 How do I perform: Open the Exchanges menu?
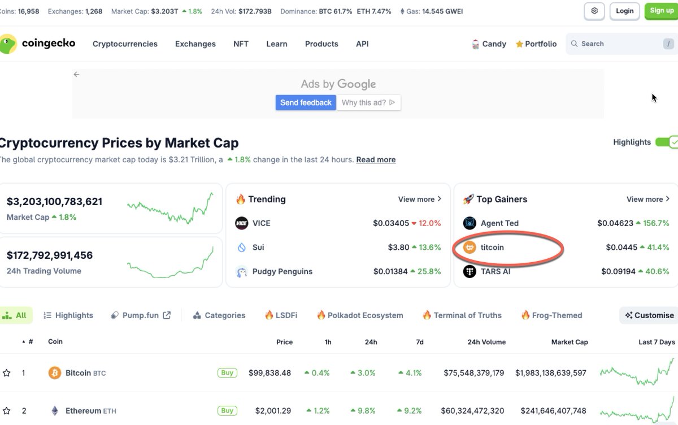tap(195, 44)
